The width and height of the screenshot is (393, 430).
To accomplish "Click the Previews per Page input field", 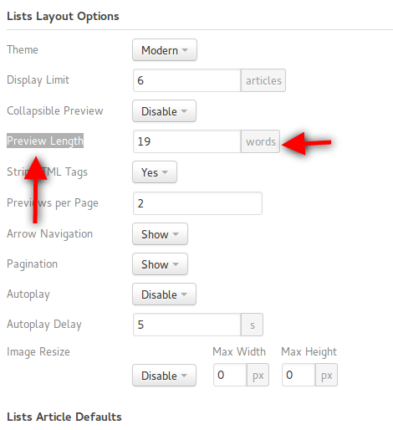I will coord(197,203).
